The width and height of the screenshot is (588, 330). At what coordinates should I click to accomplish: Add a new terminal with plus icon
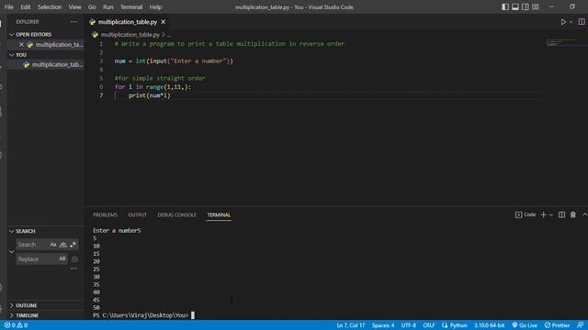click(x=543, y=214)
